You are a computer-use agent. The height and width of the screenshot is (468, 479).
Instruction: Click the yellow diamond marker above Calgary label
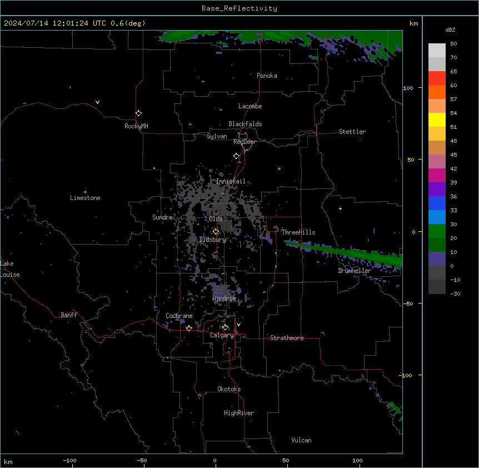point(225,327)
